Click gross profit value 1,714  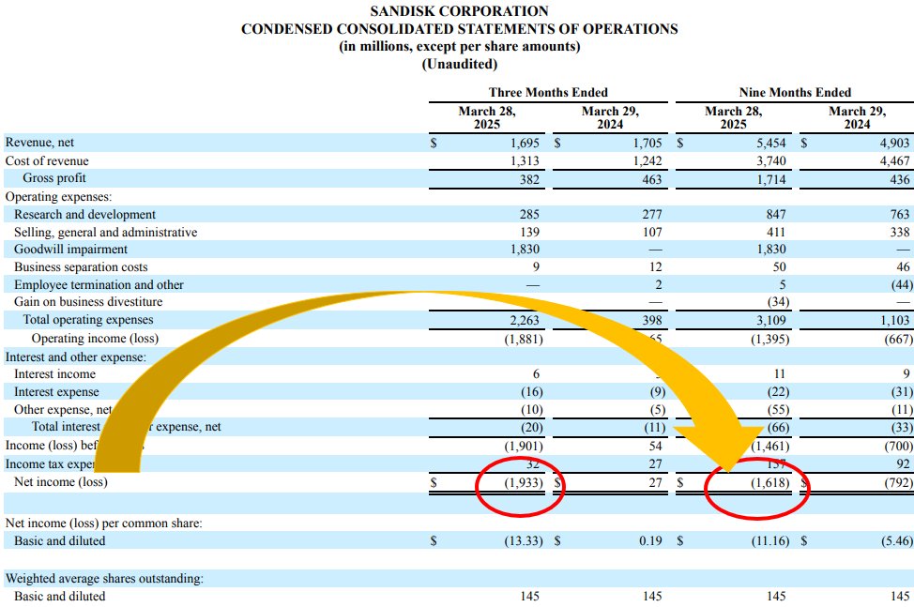click(771, 179)
